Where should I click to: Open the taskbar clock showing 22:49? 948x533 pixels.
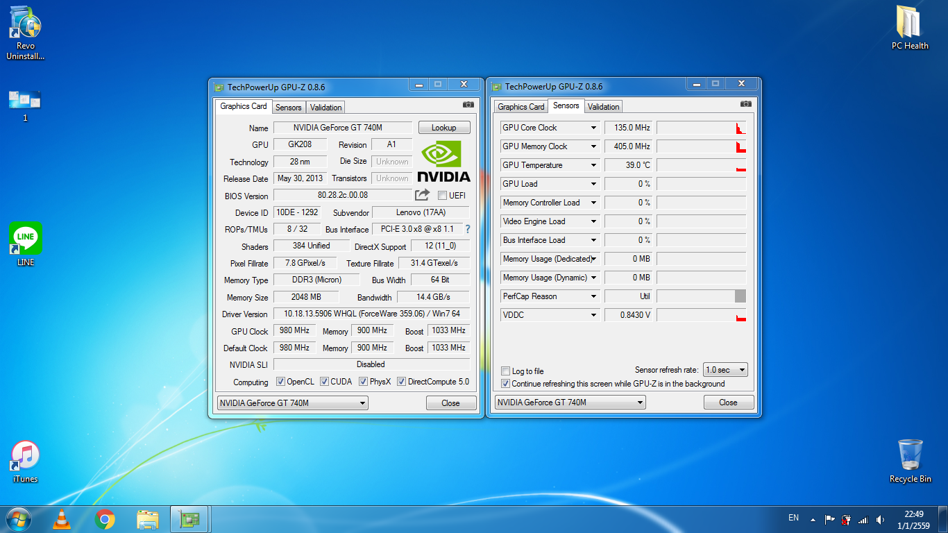[913, 520]
